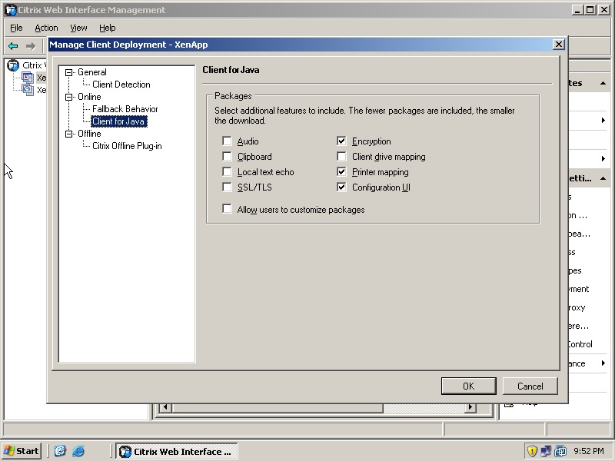The width and height of the screenshot is (615, 461).
Task: Click OK to confirm client deployment settings
Action: tap(468, 386)
